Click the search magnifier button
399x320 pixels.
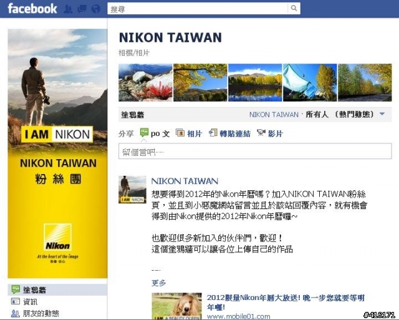click(294, 8)
